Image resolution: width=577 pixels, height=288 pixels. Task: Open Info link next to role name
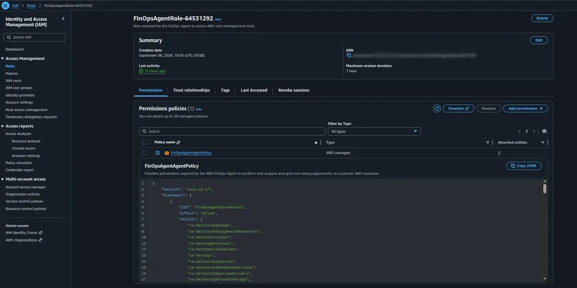(x=218, y=19)
